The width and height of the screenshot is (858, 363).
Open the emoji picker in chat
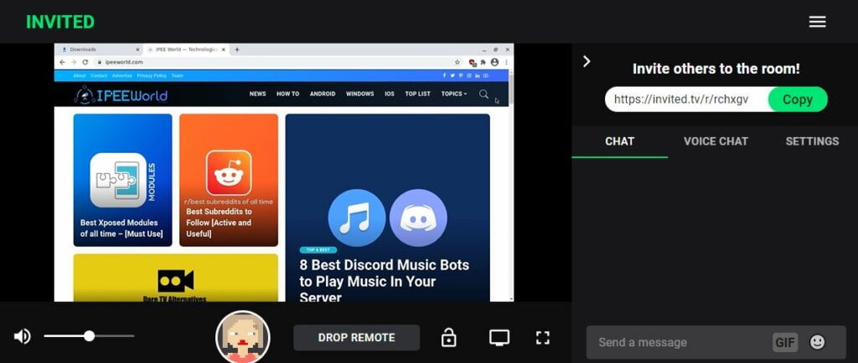click(x=817, y=342)
